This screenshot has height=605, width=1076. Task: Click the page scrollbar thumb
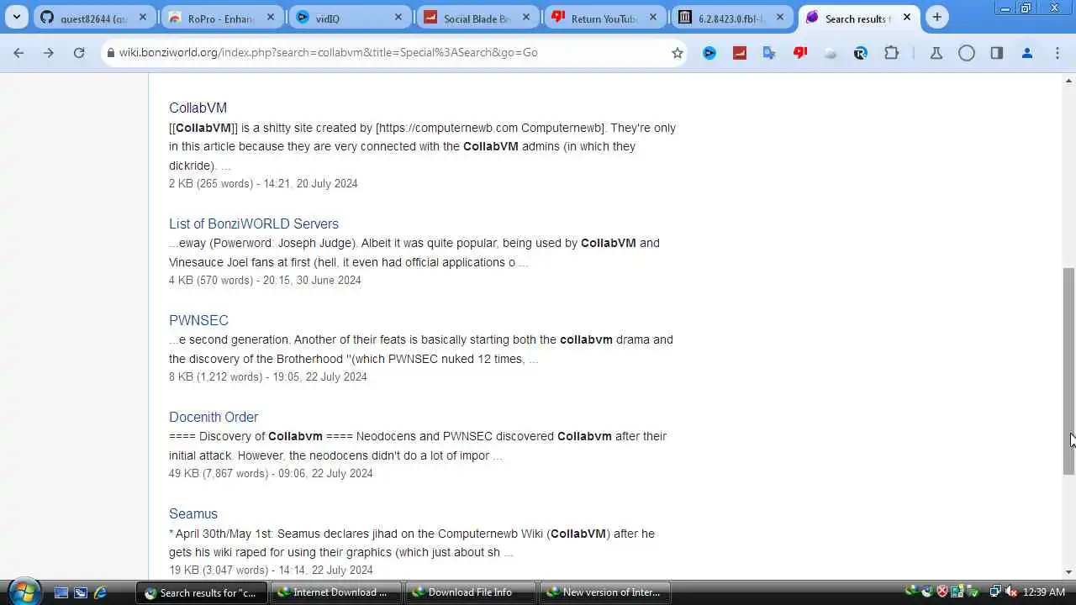1068,371
